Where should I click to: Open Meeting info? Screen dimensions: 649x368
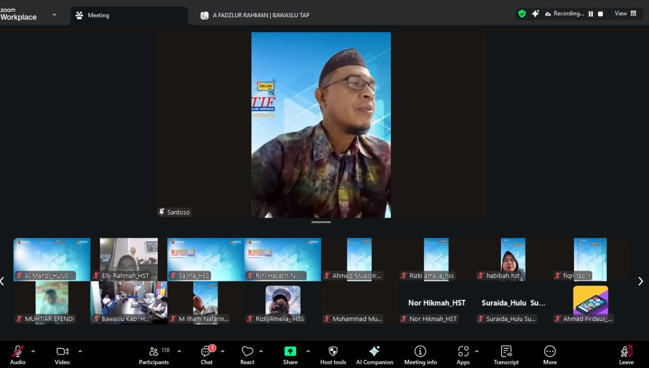tap(420, 355)
